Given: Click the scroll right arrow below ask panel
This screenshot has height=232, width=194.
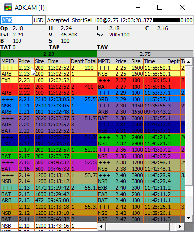Looking at the screenshot, I should pos(180,226).
